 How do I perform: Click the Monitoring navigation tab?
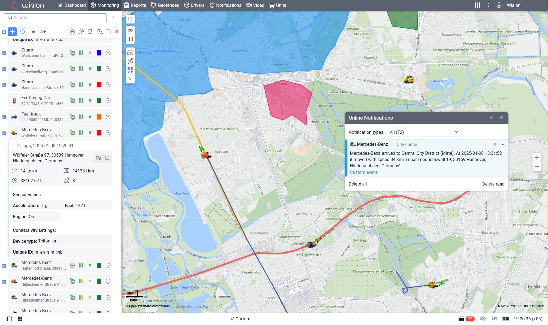pyautogui.click(x=105, y=5)
